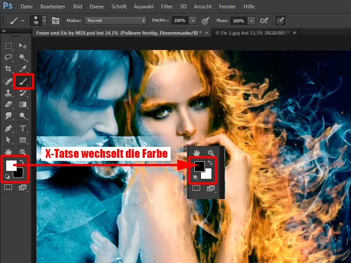Select the Healing Brush bandage tool
351x263 pixels.
8,81
